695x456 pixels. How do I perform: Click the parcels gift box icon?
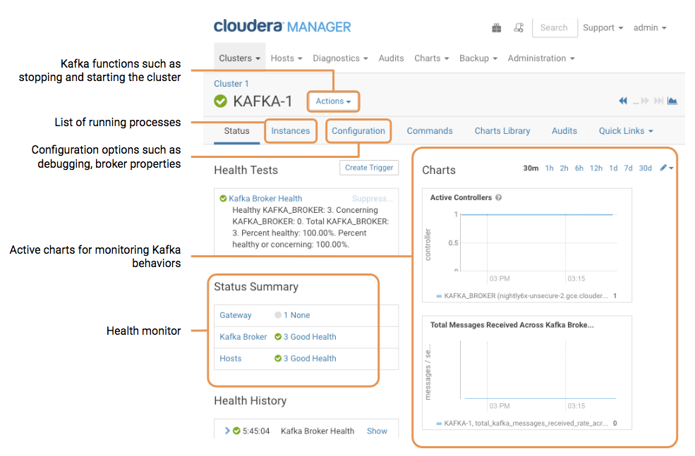[x=497, y=27]
